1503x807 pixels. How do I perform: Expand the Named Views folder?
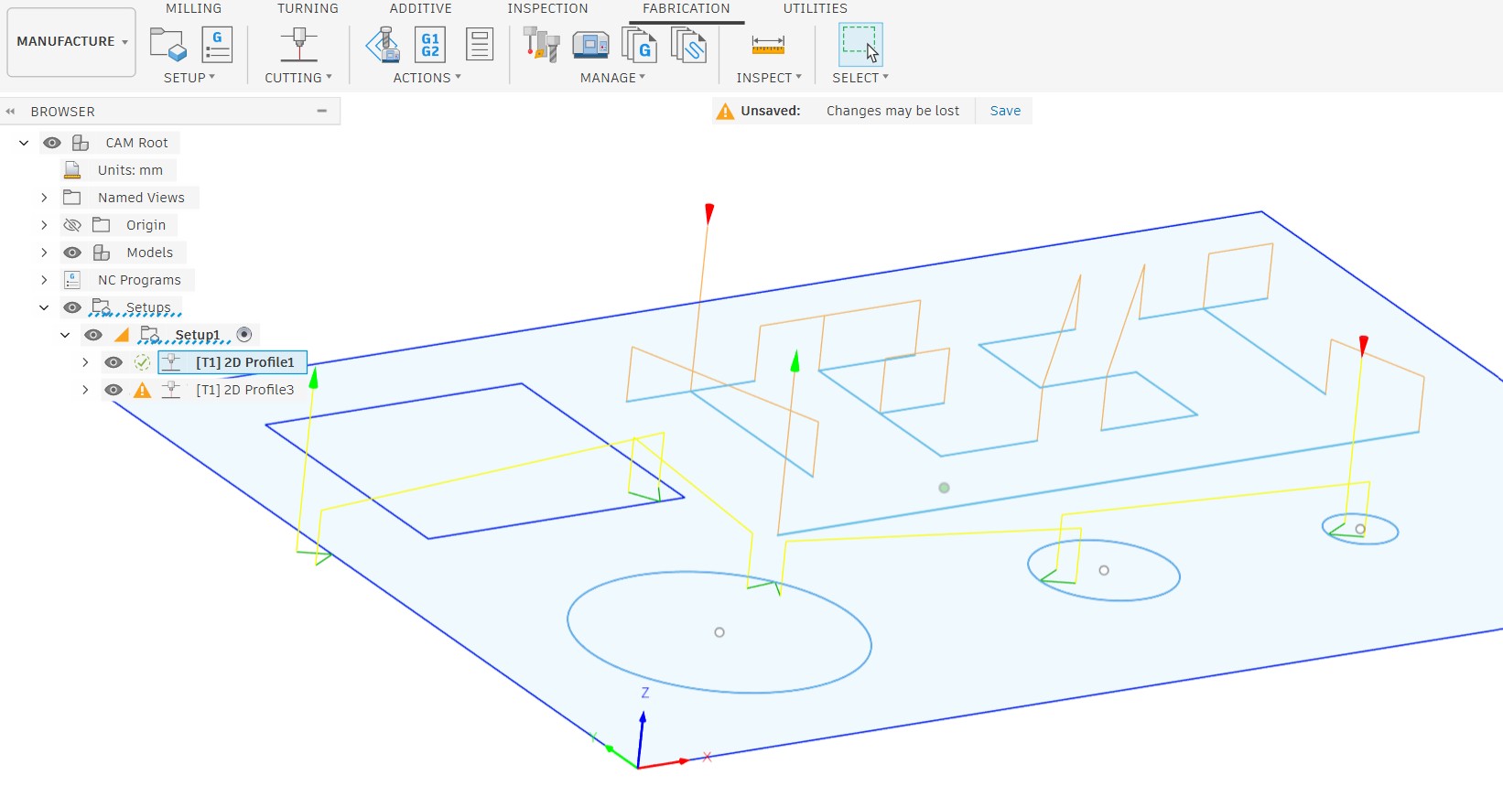click(44, 198)
